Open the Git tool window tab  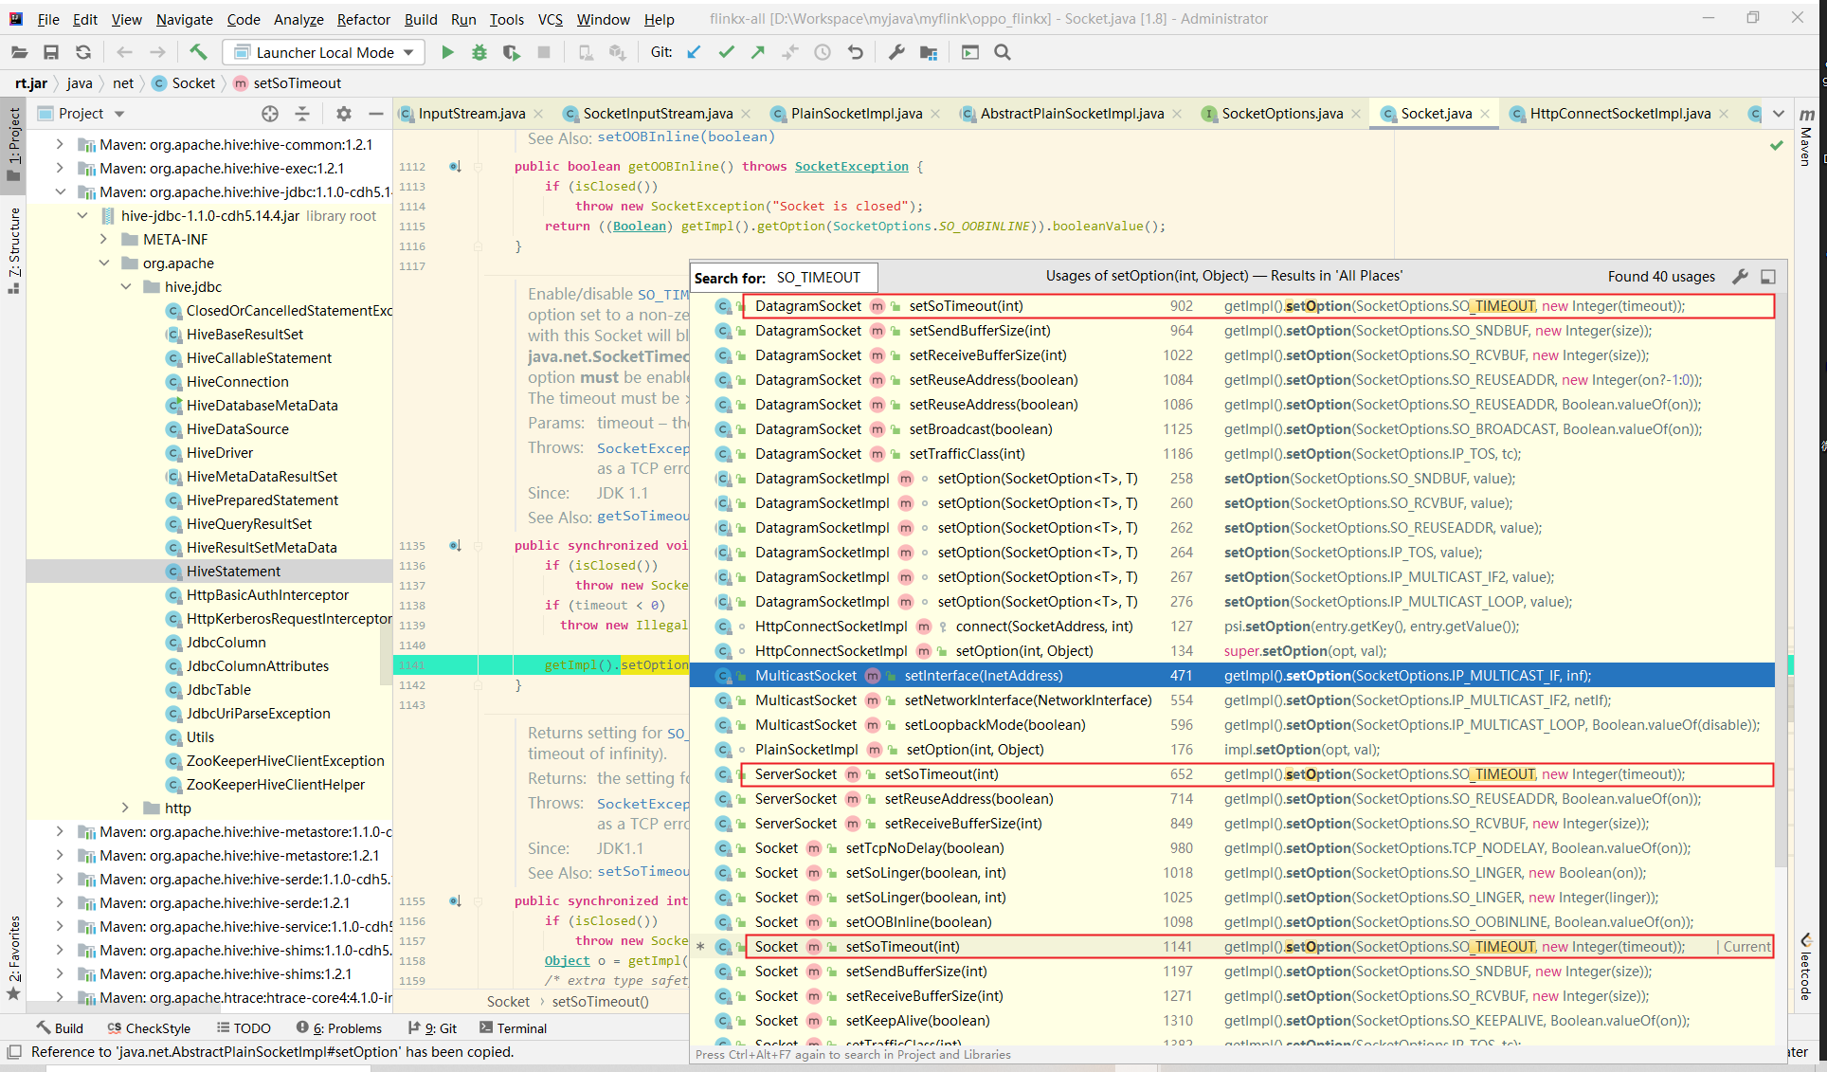(x=432, y=1028)
